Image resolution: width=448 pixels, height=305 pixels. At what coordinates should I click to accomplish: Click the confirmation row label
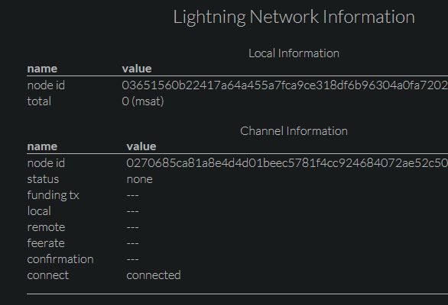[60, 259]
